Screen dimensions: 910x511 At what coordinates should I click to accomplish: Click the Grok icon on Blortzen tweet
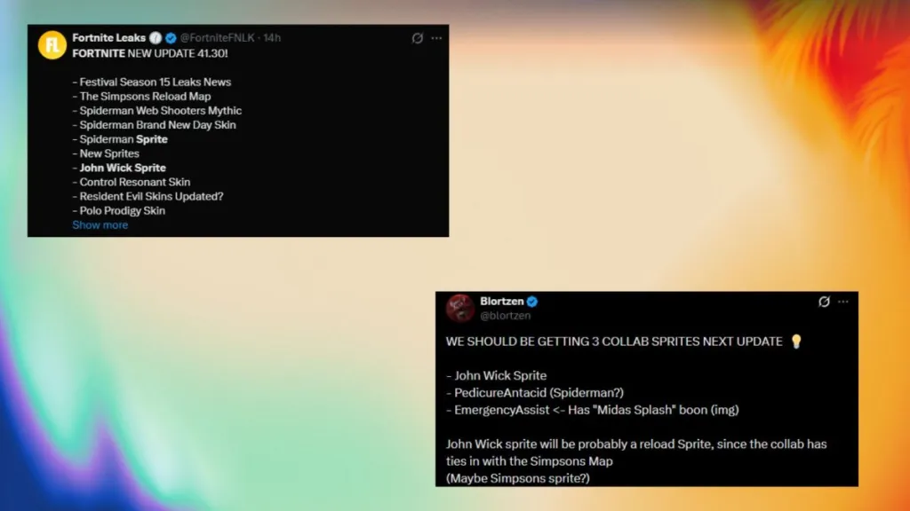(x=824, y=302)
